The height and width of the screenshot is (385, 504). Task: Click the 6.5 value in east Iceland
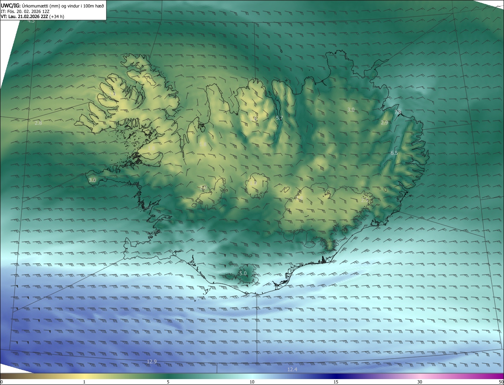coord(394,153)
